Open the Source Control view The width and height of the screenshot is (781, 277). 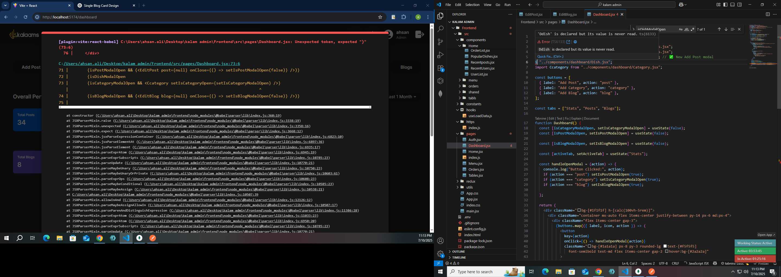(x=440, y=42)
